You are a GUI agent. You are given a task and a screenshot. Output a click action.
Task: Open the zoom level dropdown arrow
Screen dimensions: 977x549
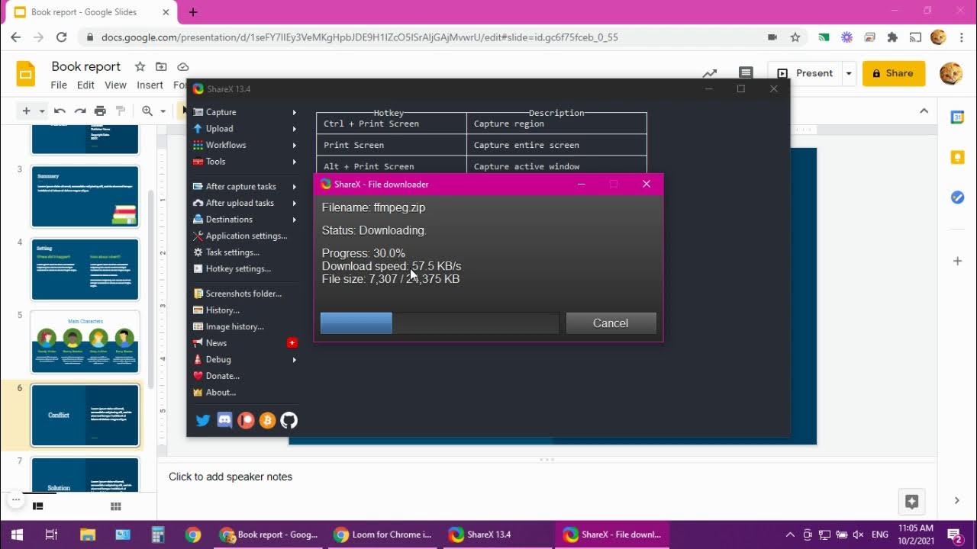(163, 111)
